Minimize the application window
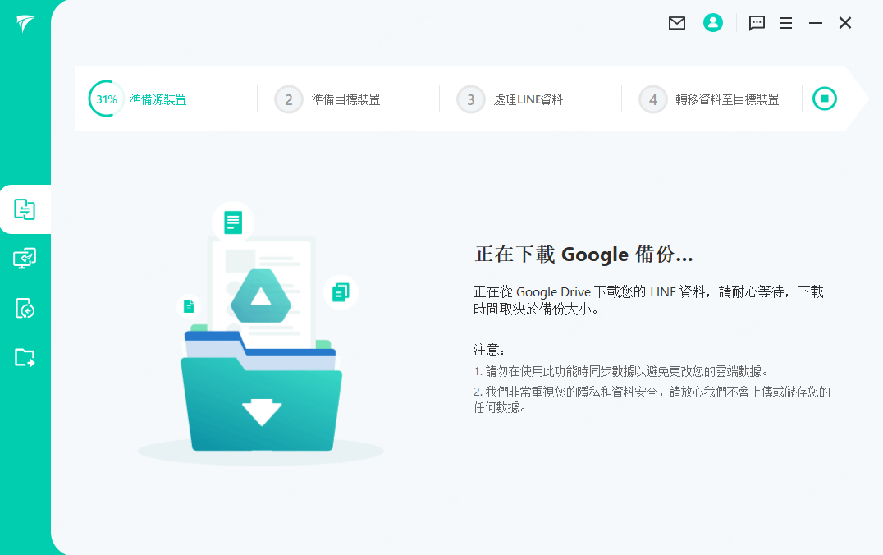This screenshot has width=883, height=555. coord(815,23)
